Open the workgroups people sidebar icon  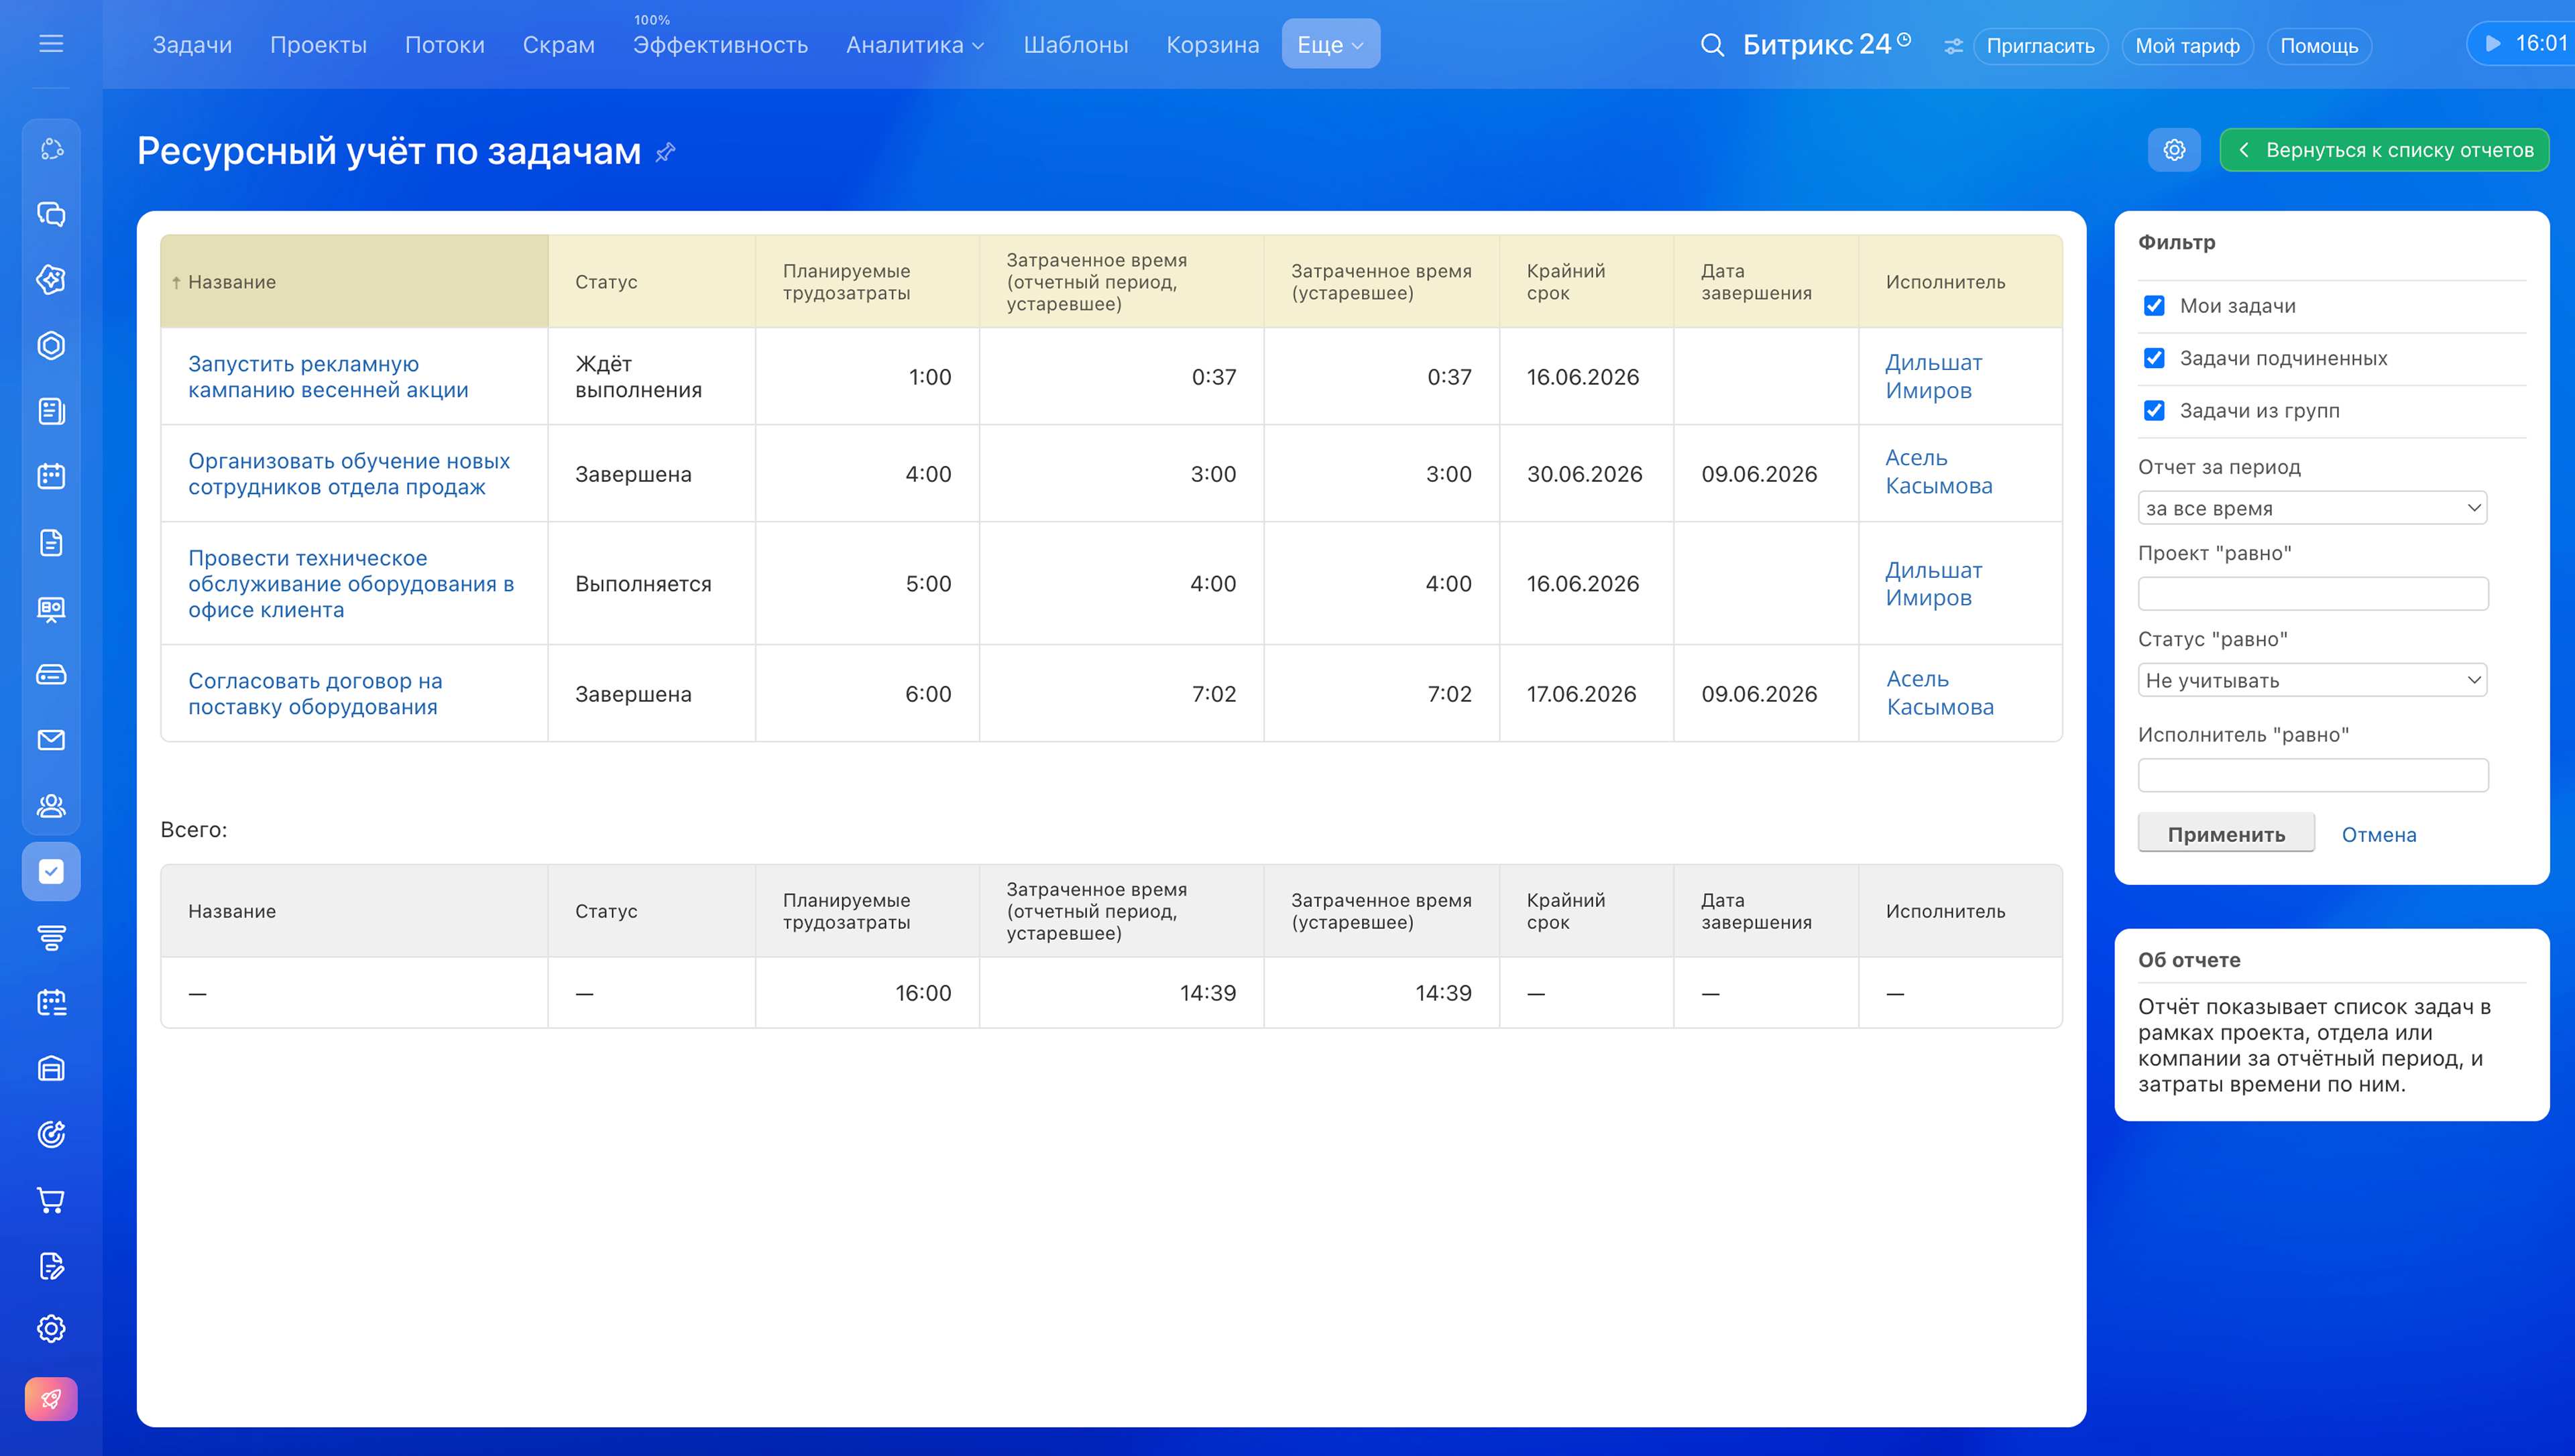click(51, 806)
